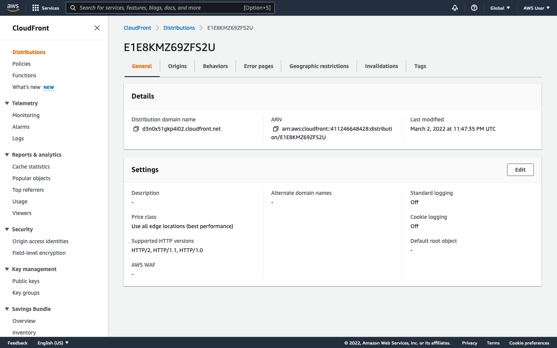Collapse the Reports & analytics section
557x348 pixels.
pyautogui.click(x=6, y=155)
